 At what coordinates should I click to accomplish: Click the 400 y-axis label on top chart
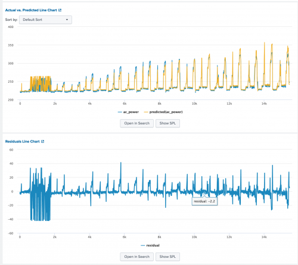click(x=11, y=27)
